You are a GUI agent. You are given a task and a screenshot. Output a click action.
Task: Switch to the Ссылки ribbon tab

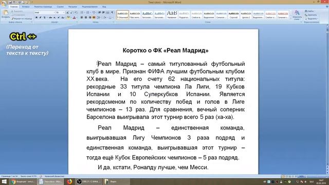[60, 7]
